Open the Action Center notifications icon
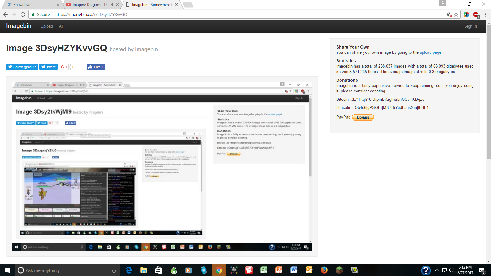491x276 pixels. point(482,270)
